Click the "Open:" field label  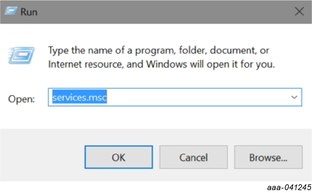click(x=21, y=99)
